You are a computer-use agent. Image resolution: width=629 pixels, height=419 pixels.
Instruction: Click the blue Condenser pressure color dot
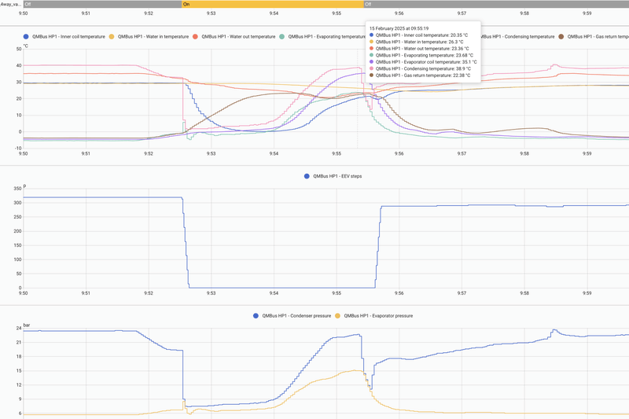pyautogui.click(x=256, y=315)
